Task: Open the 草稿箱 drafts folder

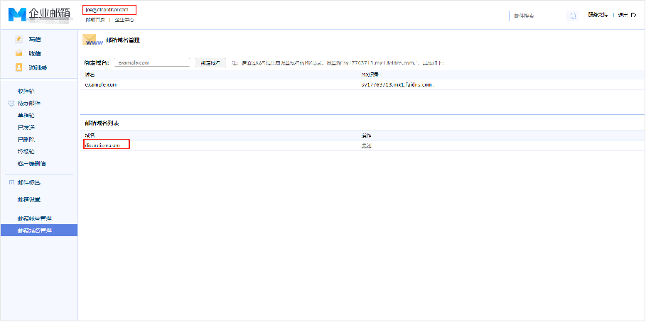Action: click(26, 115)
